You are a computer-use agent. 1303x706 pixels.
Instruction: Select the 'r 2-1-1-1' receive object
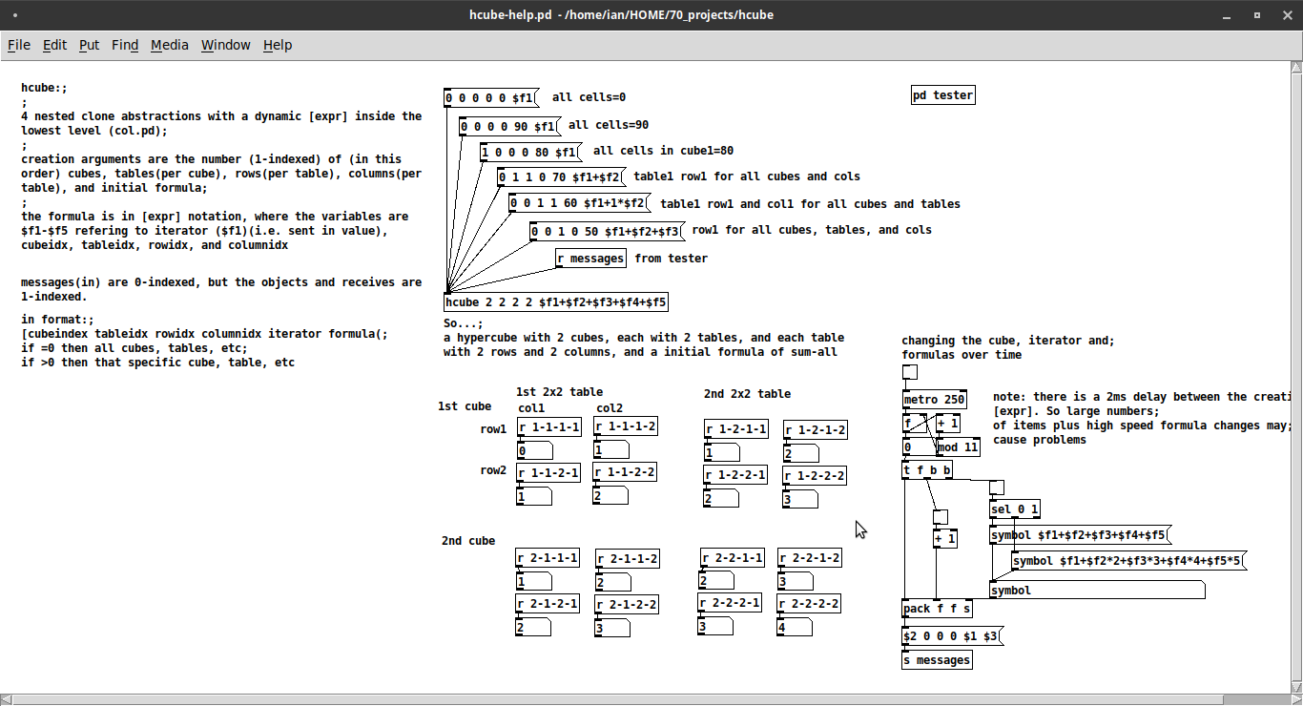tap(548, 558)
